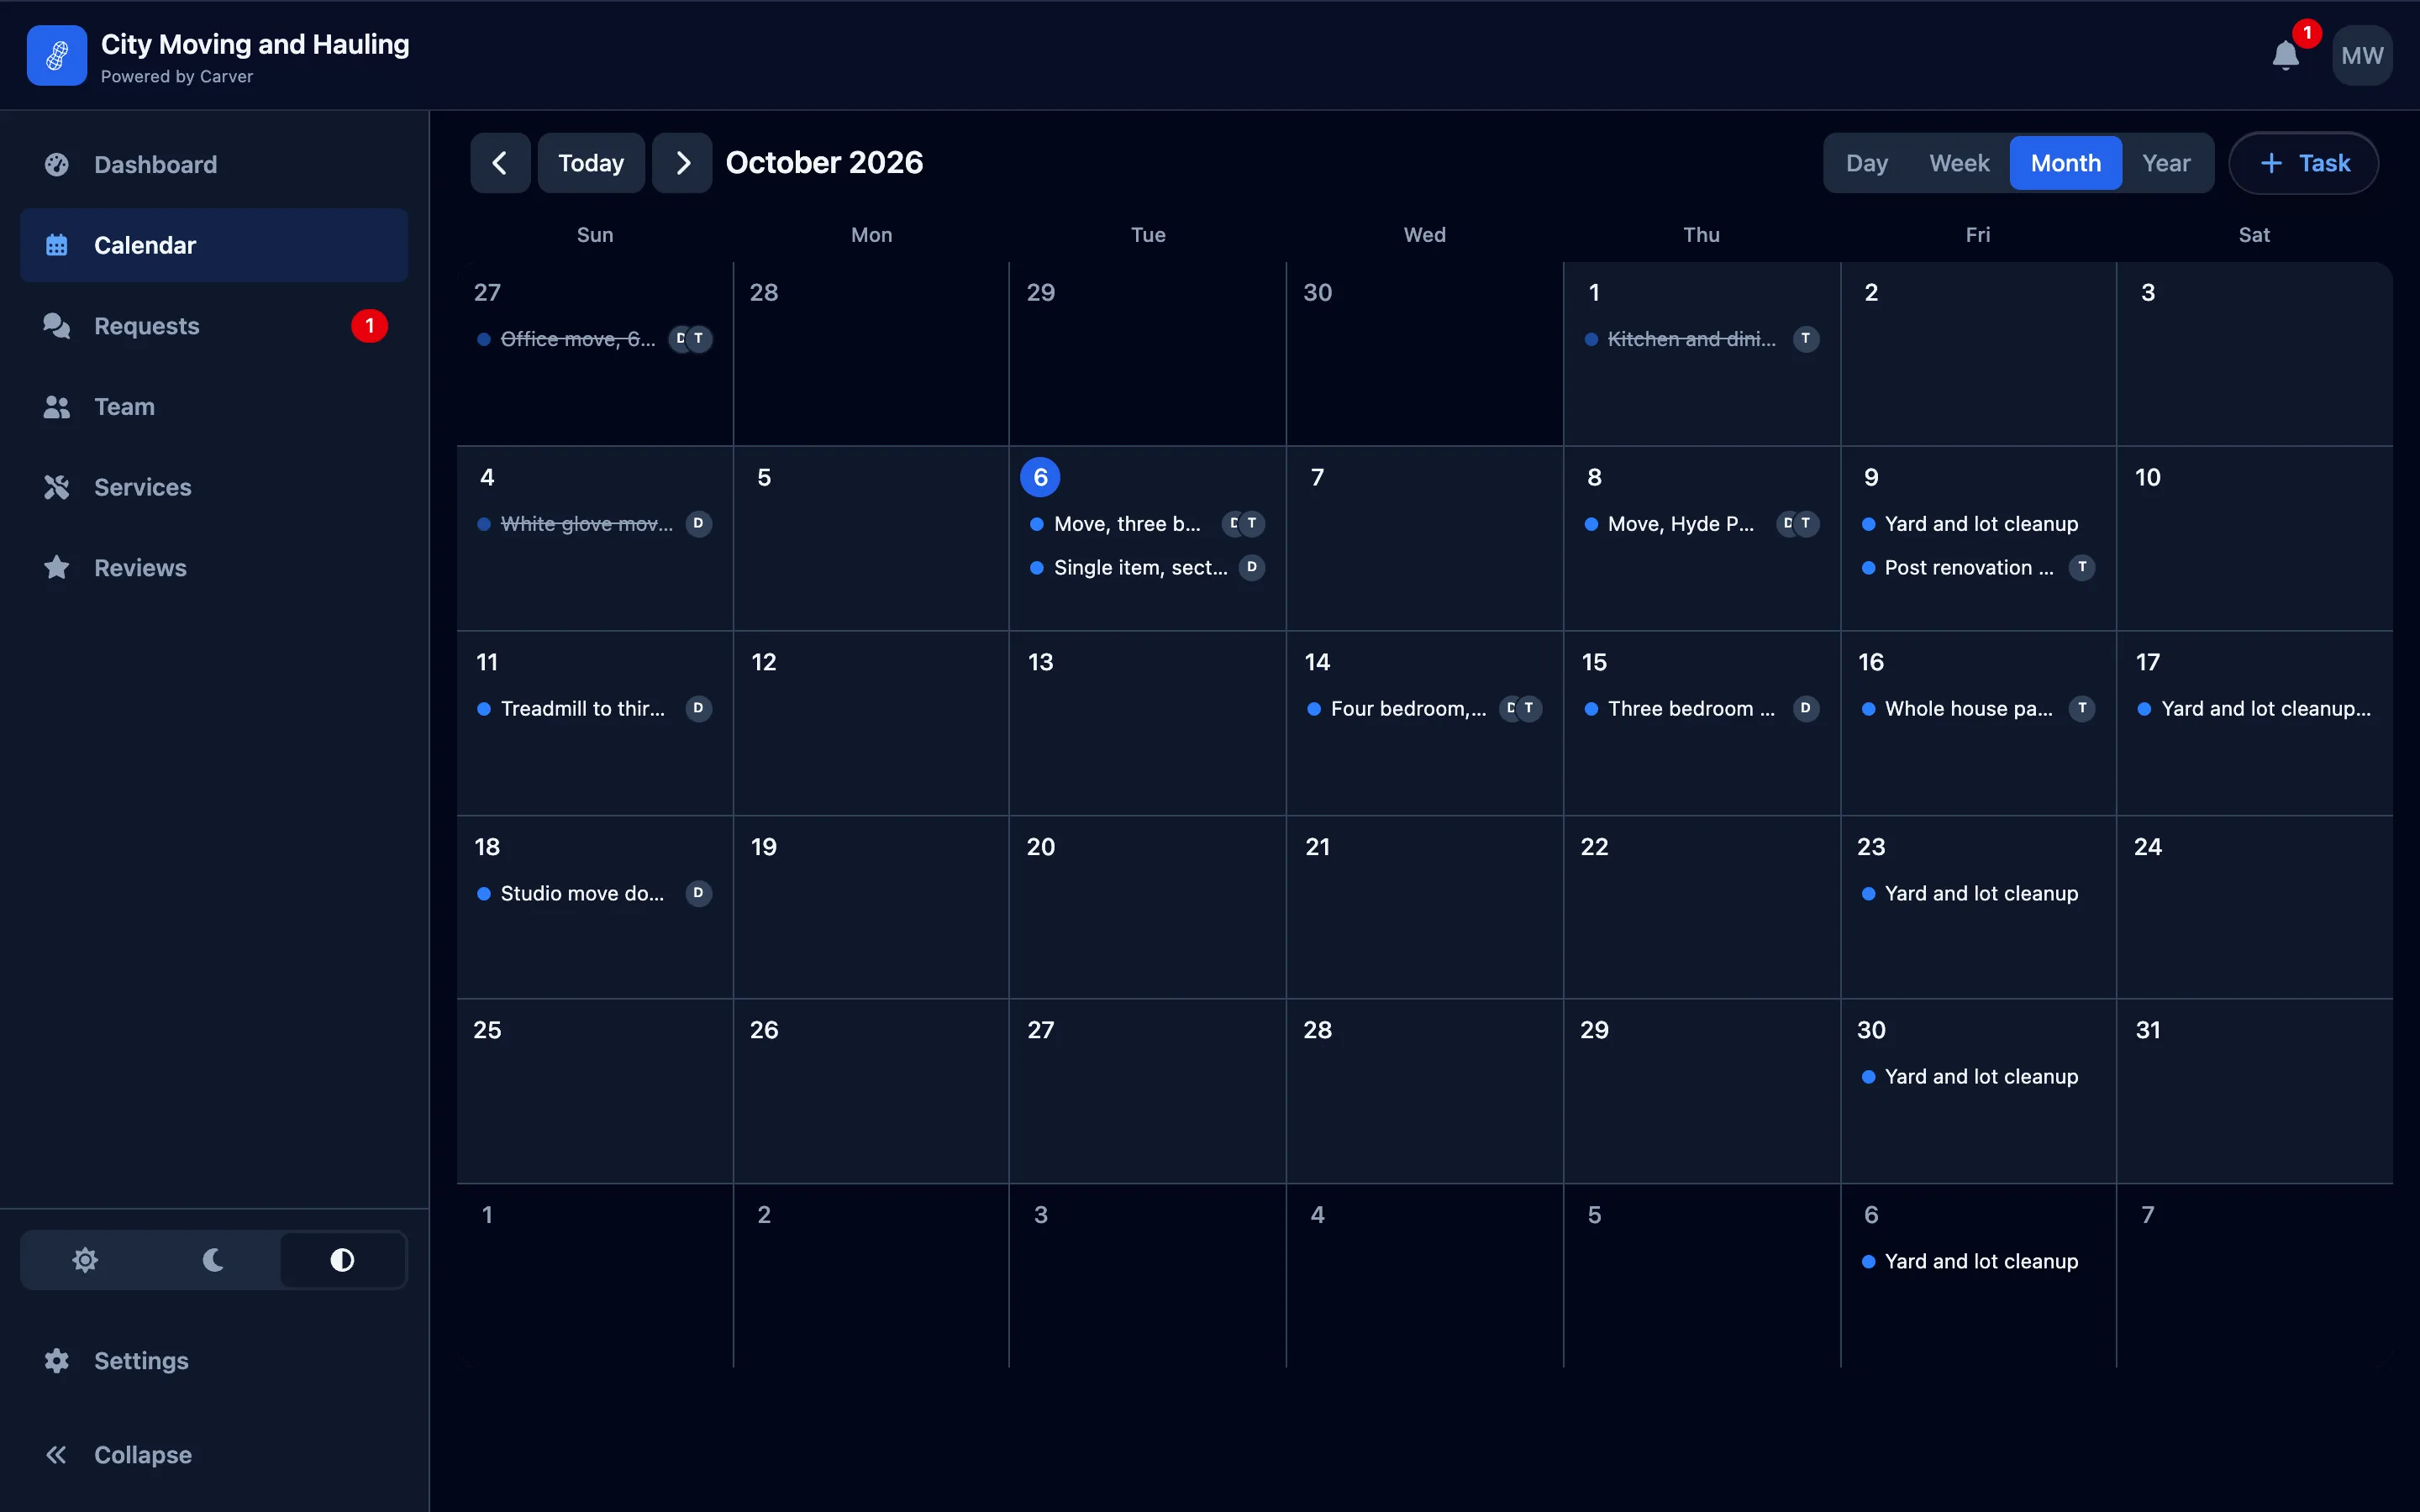Image resolution: width=2420 pixels, height=1512 pixels.
Task: Switch to dark theme moon toggle
Action: point(213,1260)
